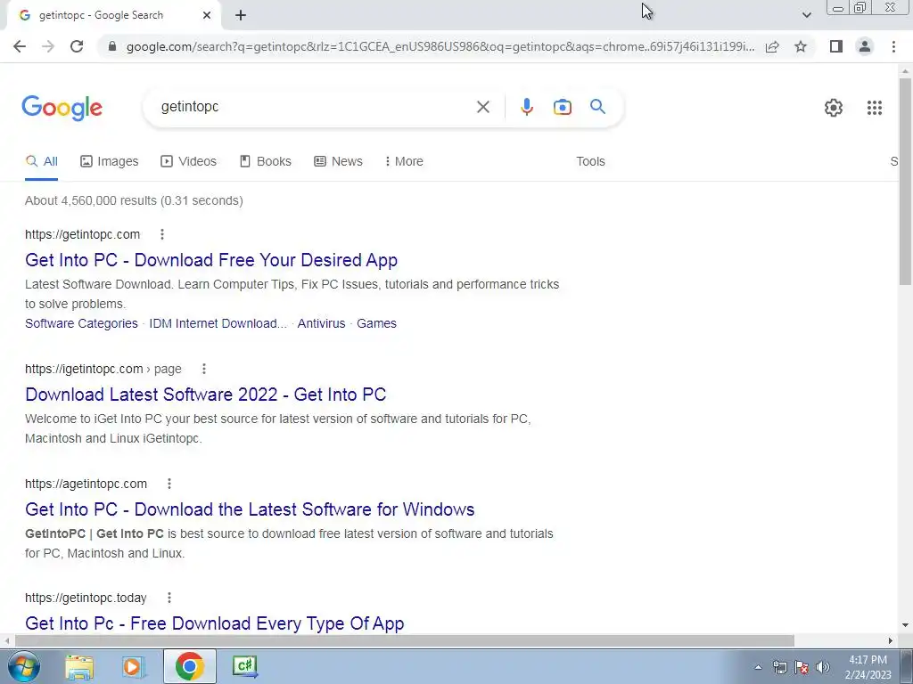Open the Games sitelink
The image size is (913, 684).
pyautogui.click(x=377, y=323)
